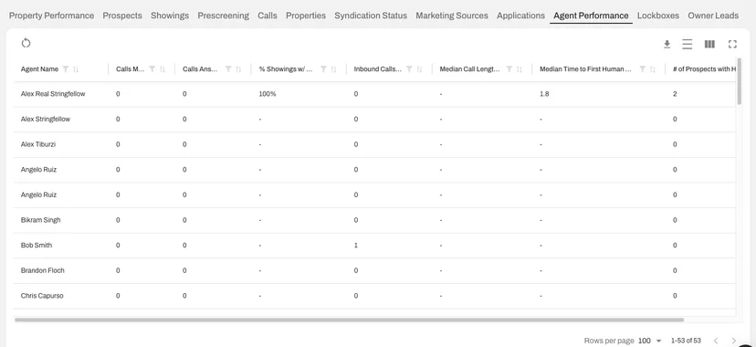Select the Bikram Singh agent name
This screenshot has height=347, width=756.
click(40, 220)
